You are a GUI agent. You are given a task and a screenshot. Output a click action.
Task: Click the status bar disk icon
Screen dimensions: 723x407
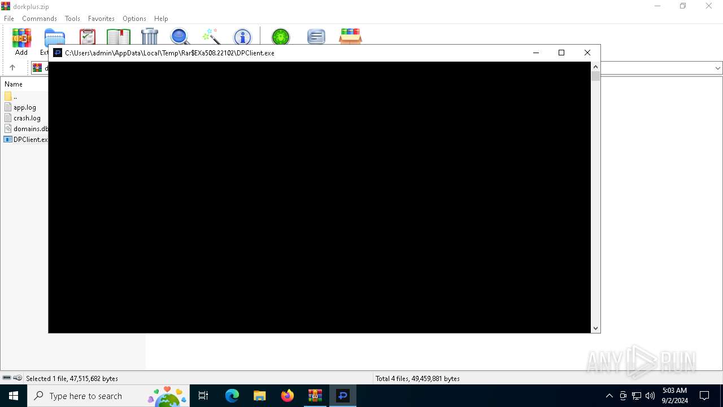7,378
